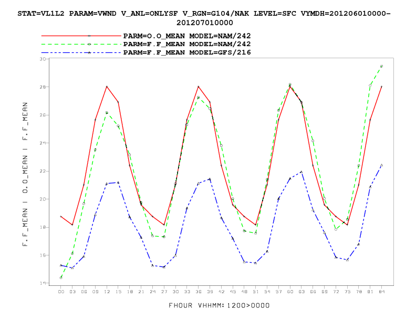Click x-axis tick label 21

tap(141, 292)
